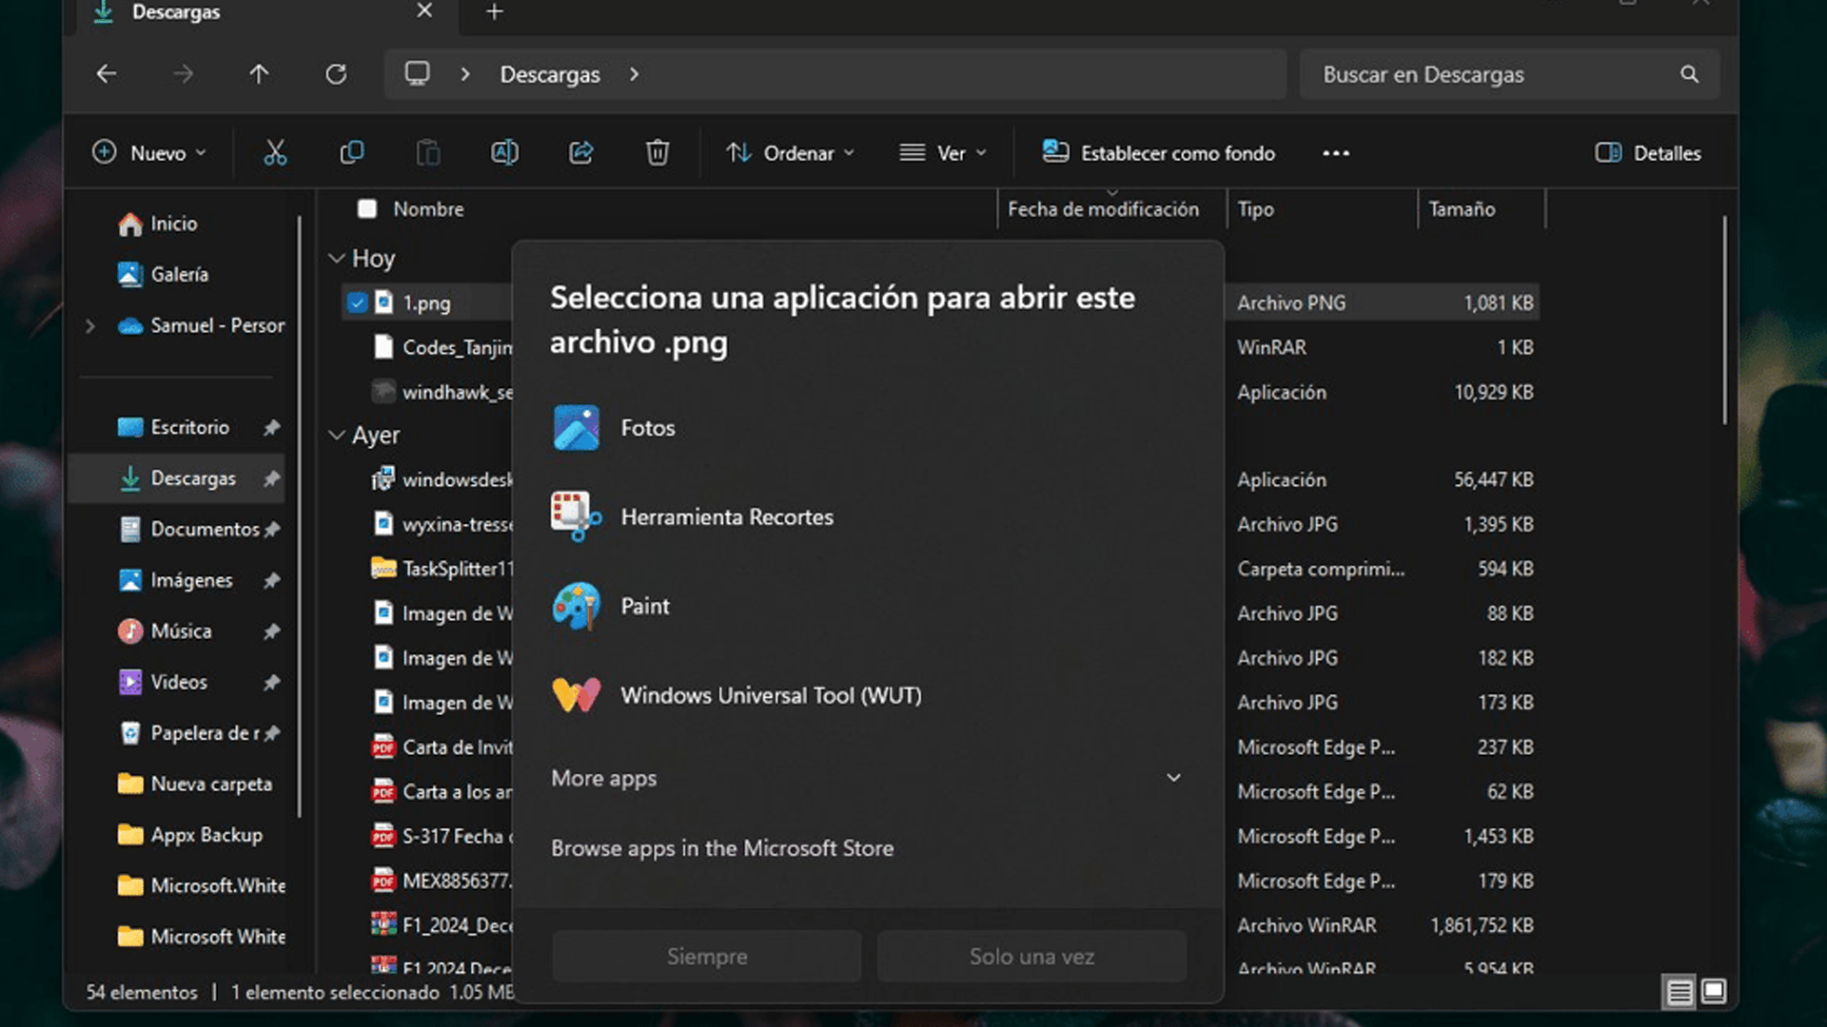
Task: Collapse the Hoy file group
Action: pos(336,259)
